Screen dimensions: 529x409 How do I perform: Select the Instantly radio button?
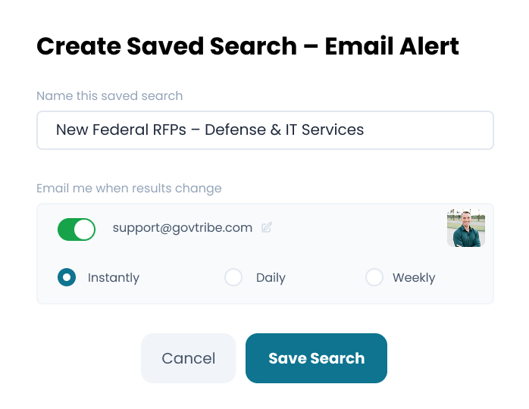point(67,277)
